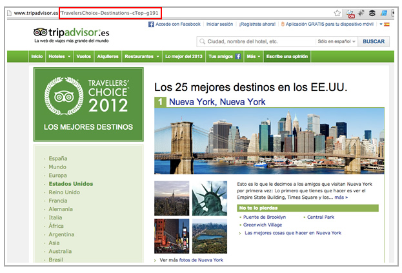Select Reino Unido in destinations list

(x=64, y=192)
